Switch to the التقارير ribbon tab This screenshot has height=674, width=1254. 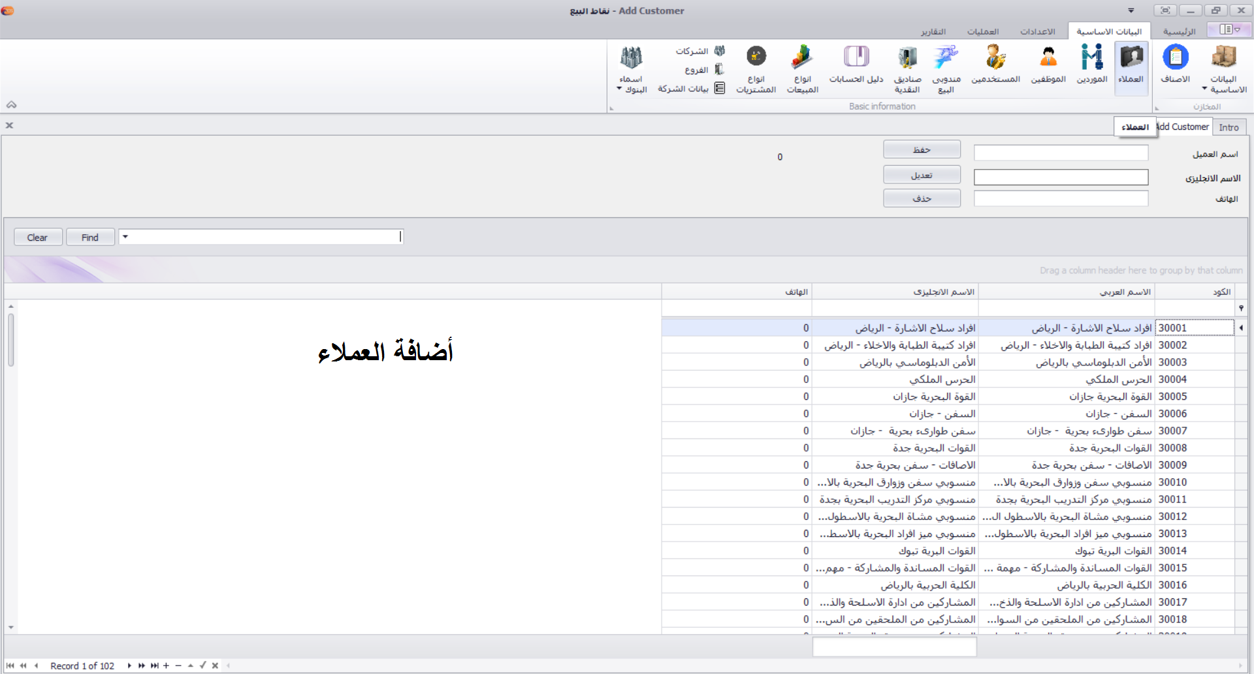[935, 31]
